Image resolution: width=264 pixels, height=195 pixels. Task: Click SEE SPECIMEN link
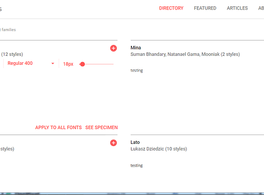tap(101, 128)
